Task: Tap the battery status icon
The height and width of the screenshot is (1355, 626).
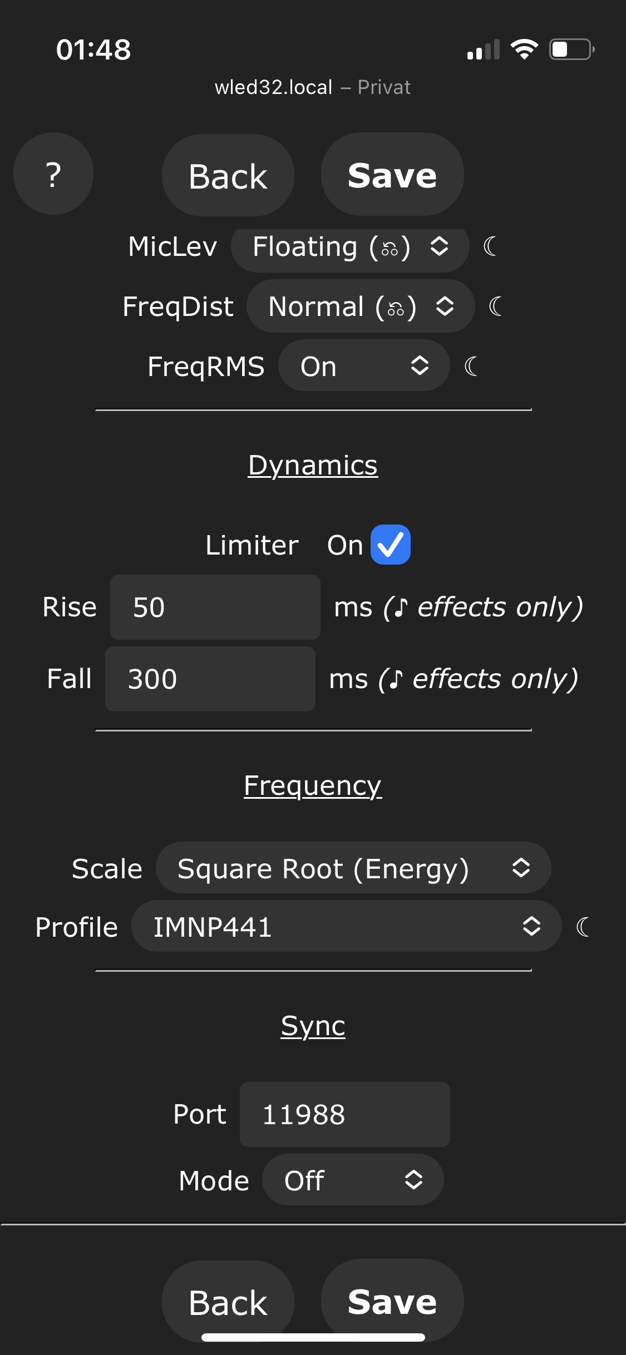Action: (x=571, y=50)
